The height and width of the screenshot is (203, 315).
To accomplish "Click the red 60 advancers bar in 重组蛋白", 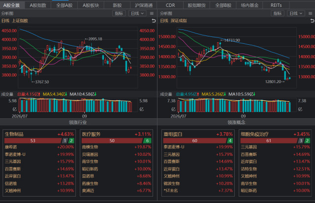I will coord(195,141).
